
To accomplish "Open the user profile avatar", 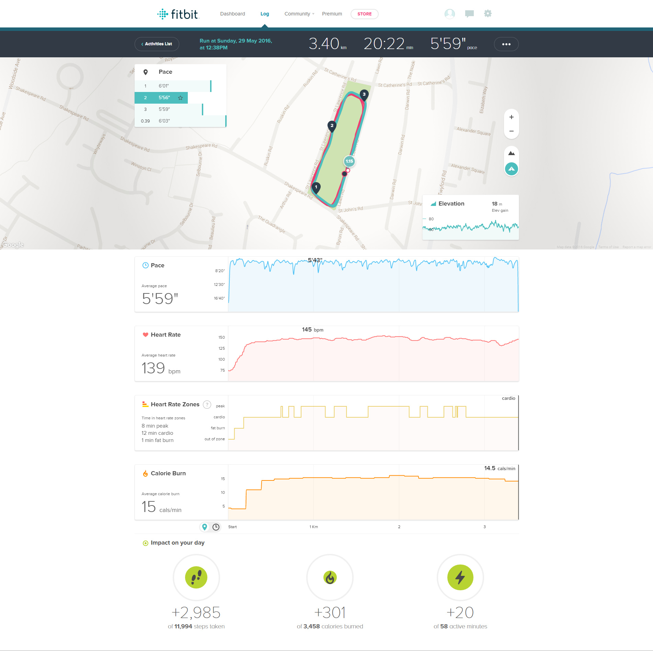I will click(449, 14).
